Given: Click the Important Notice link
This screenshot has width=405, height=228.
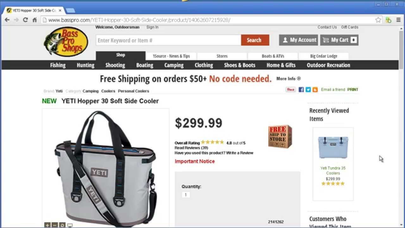Looking at the screenshot, I should click(x=195, y=161).
